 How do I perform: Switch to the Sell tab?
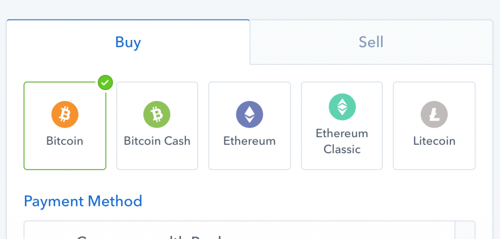pyautogui.click(x=371, y=42)
